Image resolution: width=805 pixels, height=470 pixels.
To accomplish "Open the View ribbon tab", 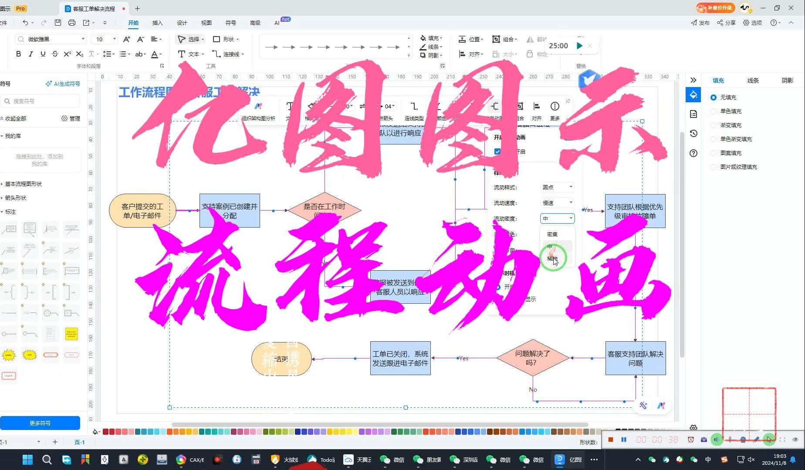I will (x=206, y=23).
